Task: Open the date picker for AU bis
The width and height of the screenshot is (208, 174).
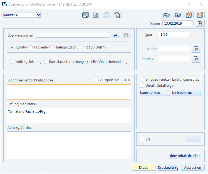Action: tap(196, 49)
